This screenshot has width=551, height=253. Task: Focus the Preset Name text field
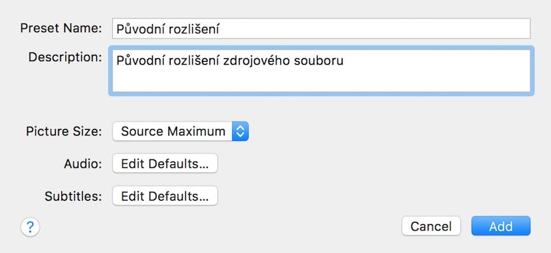click(x=321, y=28)
